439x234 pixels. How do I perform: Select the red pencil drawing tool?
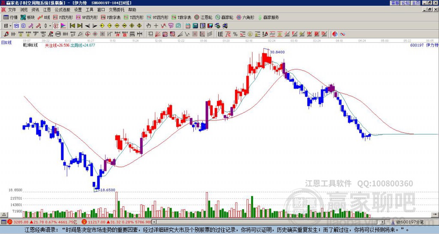6,34
